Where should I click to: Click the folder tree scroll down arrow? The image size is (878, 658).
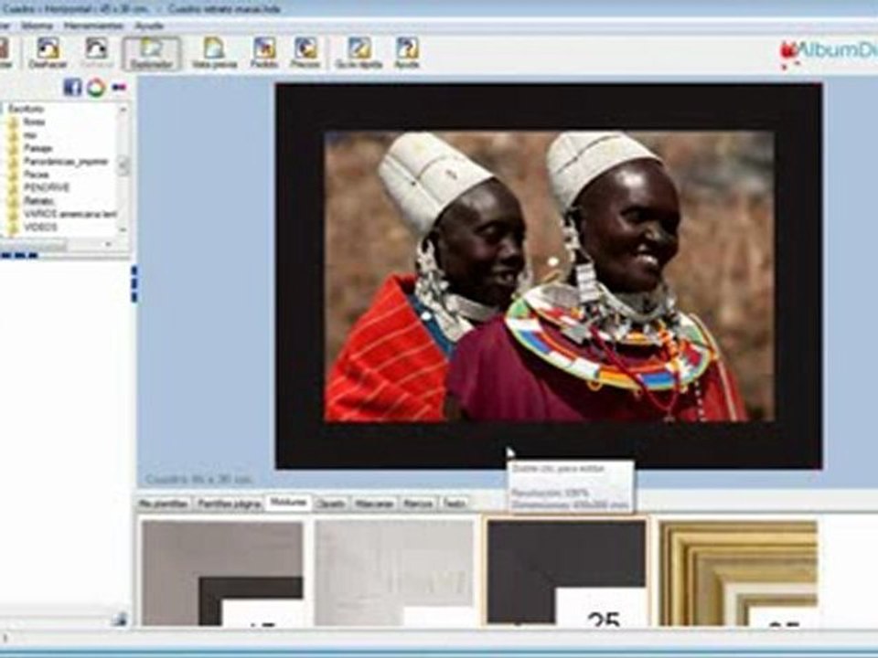click(123, 229)
